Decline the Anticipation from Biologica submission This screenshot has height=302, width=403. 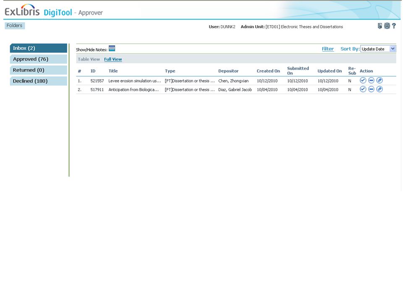tap(371, 89)
